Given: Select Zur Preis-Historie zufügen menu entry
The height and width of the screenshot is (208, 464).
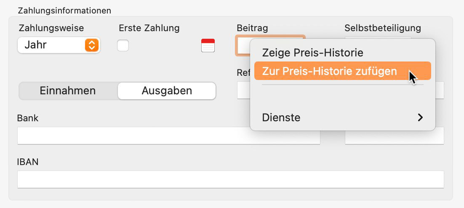Looking at the screenshot, I should [343, 71].
